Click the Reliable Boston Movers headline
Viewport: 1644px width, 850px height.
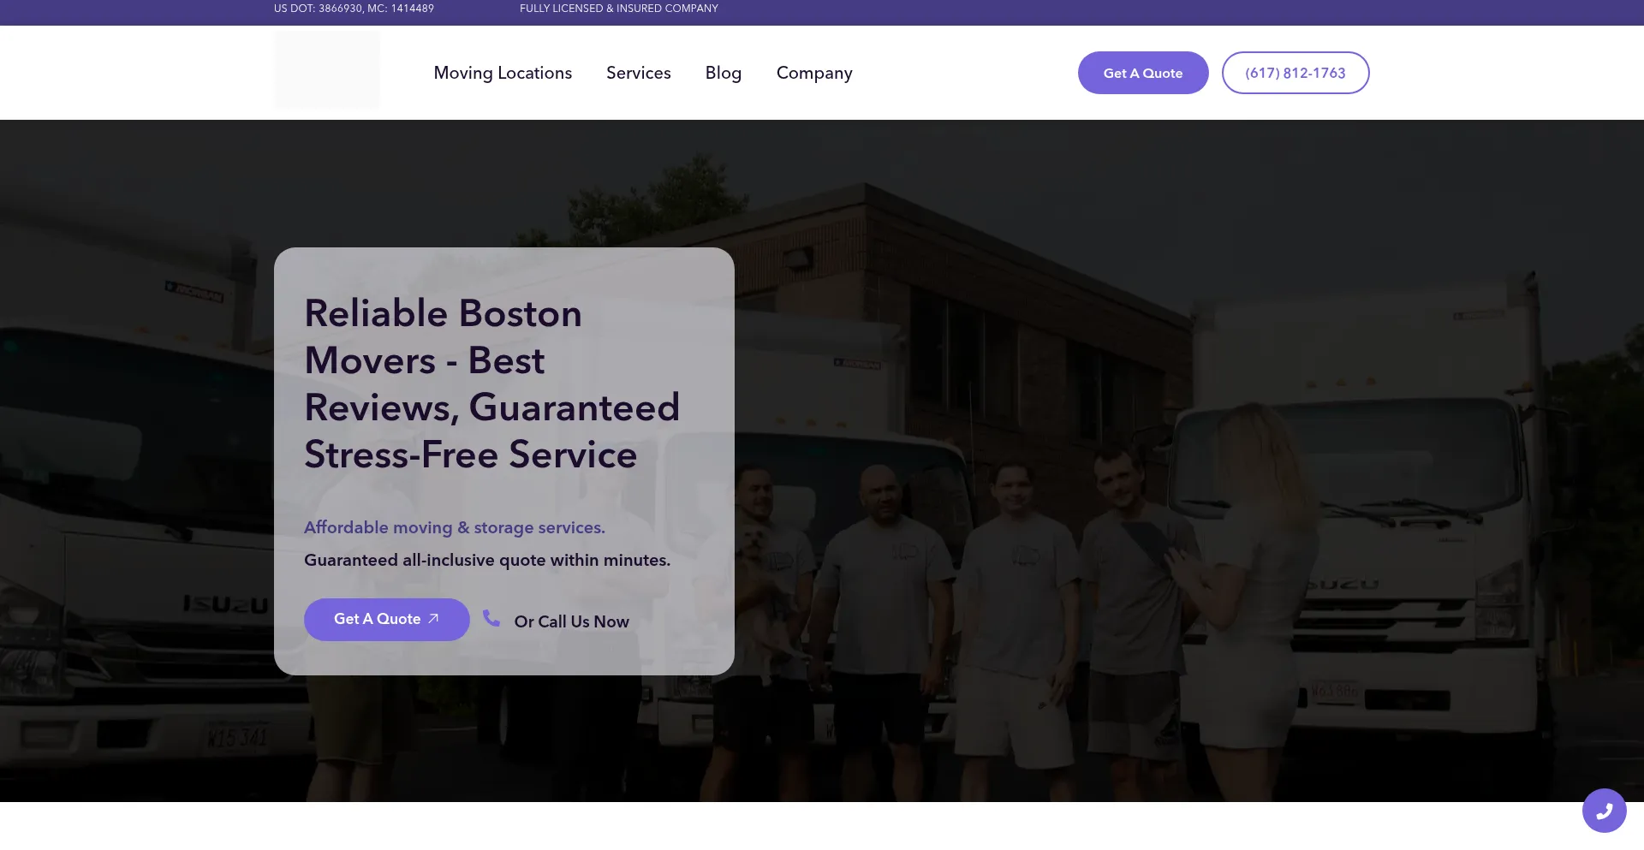pyautogui.click(x=492, y=383)
